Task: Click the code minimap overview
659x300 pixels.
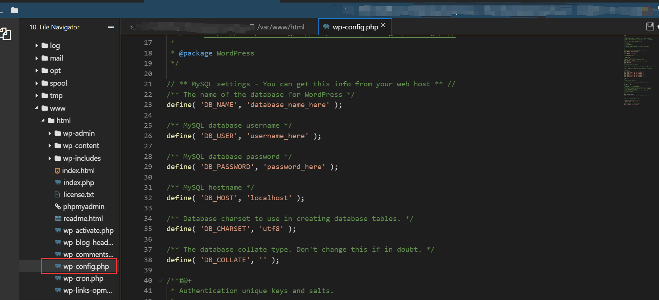Action: pos(640,70)
